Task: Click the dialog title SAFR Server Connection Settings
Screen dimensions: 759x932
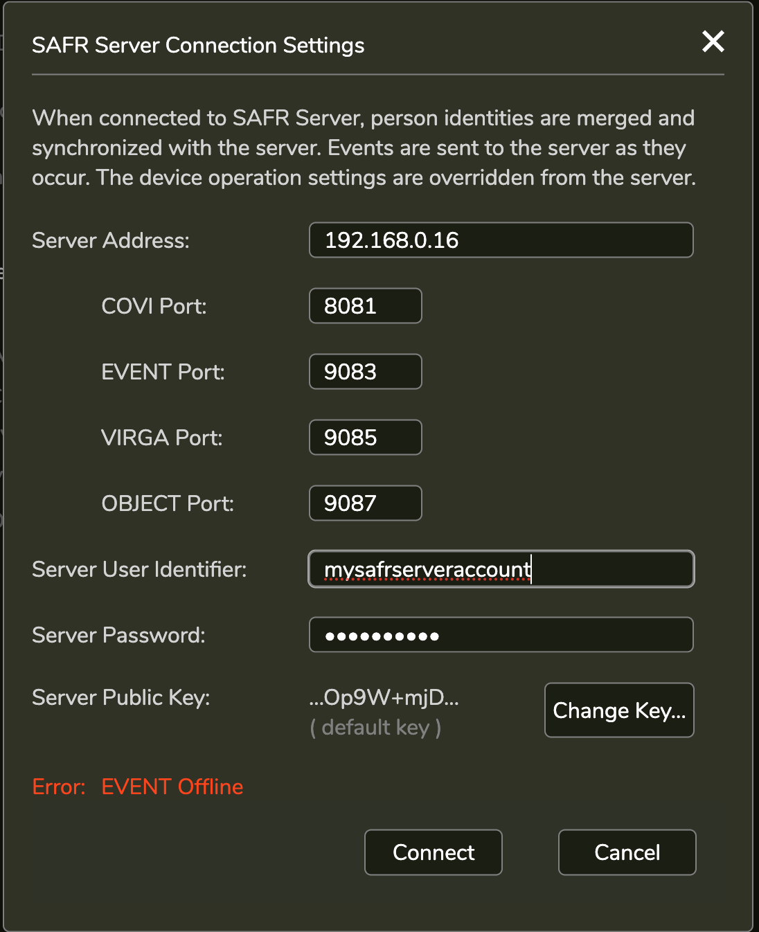Action: pos(198,45)
